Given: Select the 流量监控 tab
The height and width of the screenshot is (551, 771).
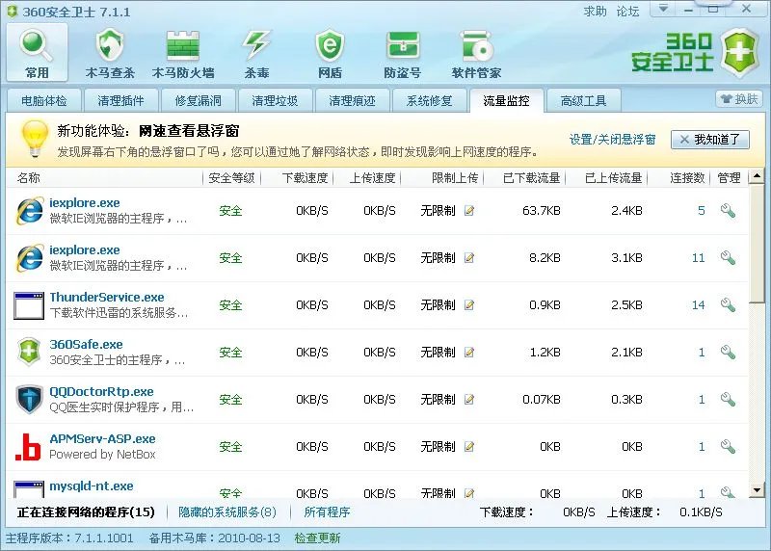Looking at the screenshot, I should click(x=507, y=101).
